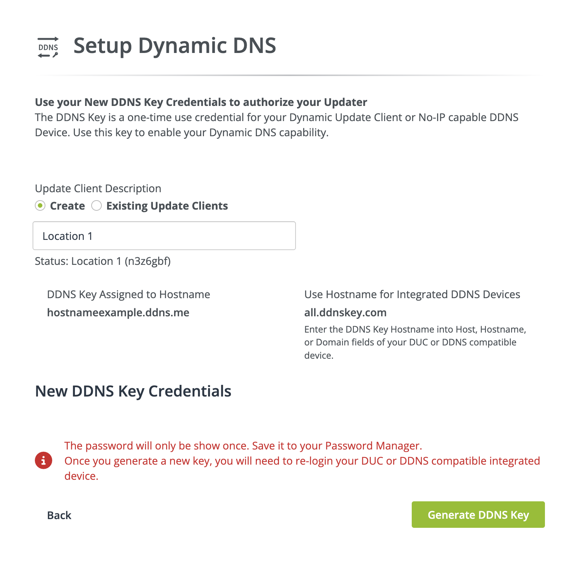The height and width of the screenshot is (563, 579).
Task: Click the Enter the DDNS Key Hostname instructions
Action: click(415, 342)
